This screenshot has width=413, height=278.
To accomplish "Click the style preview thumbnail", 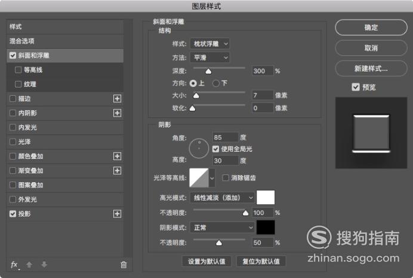I will [371, 133].
